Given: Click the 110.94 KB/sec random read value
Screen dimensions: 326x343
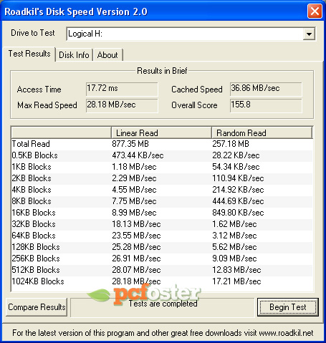Looking at the screenshot, I should tap(238, 178).
